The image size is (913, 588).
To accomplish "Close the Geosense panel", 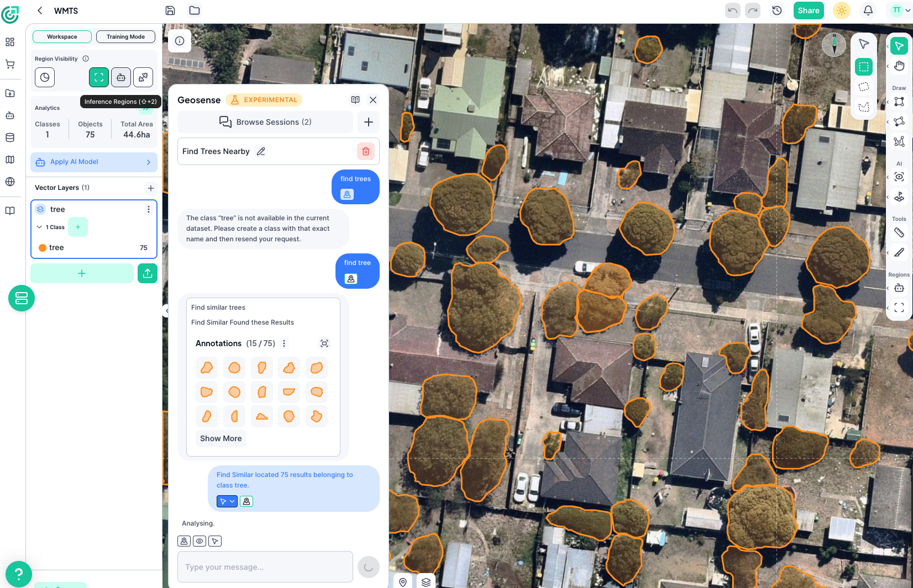I will point(373,100).
